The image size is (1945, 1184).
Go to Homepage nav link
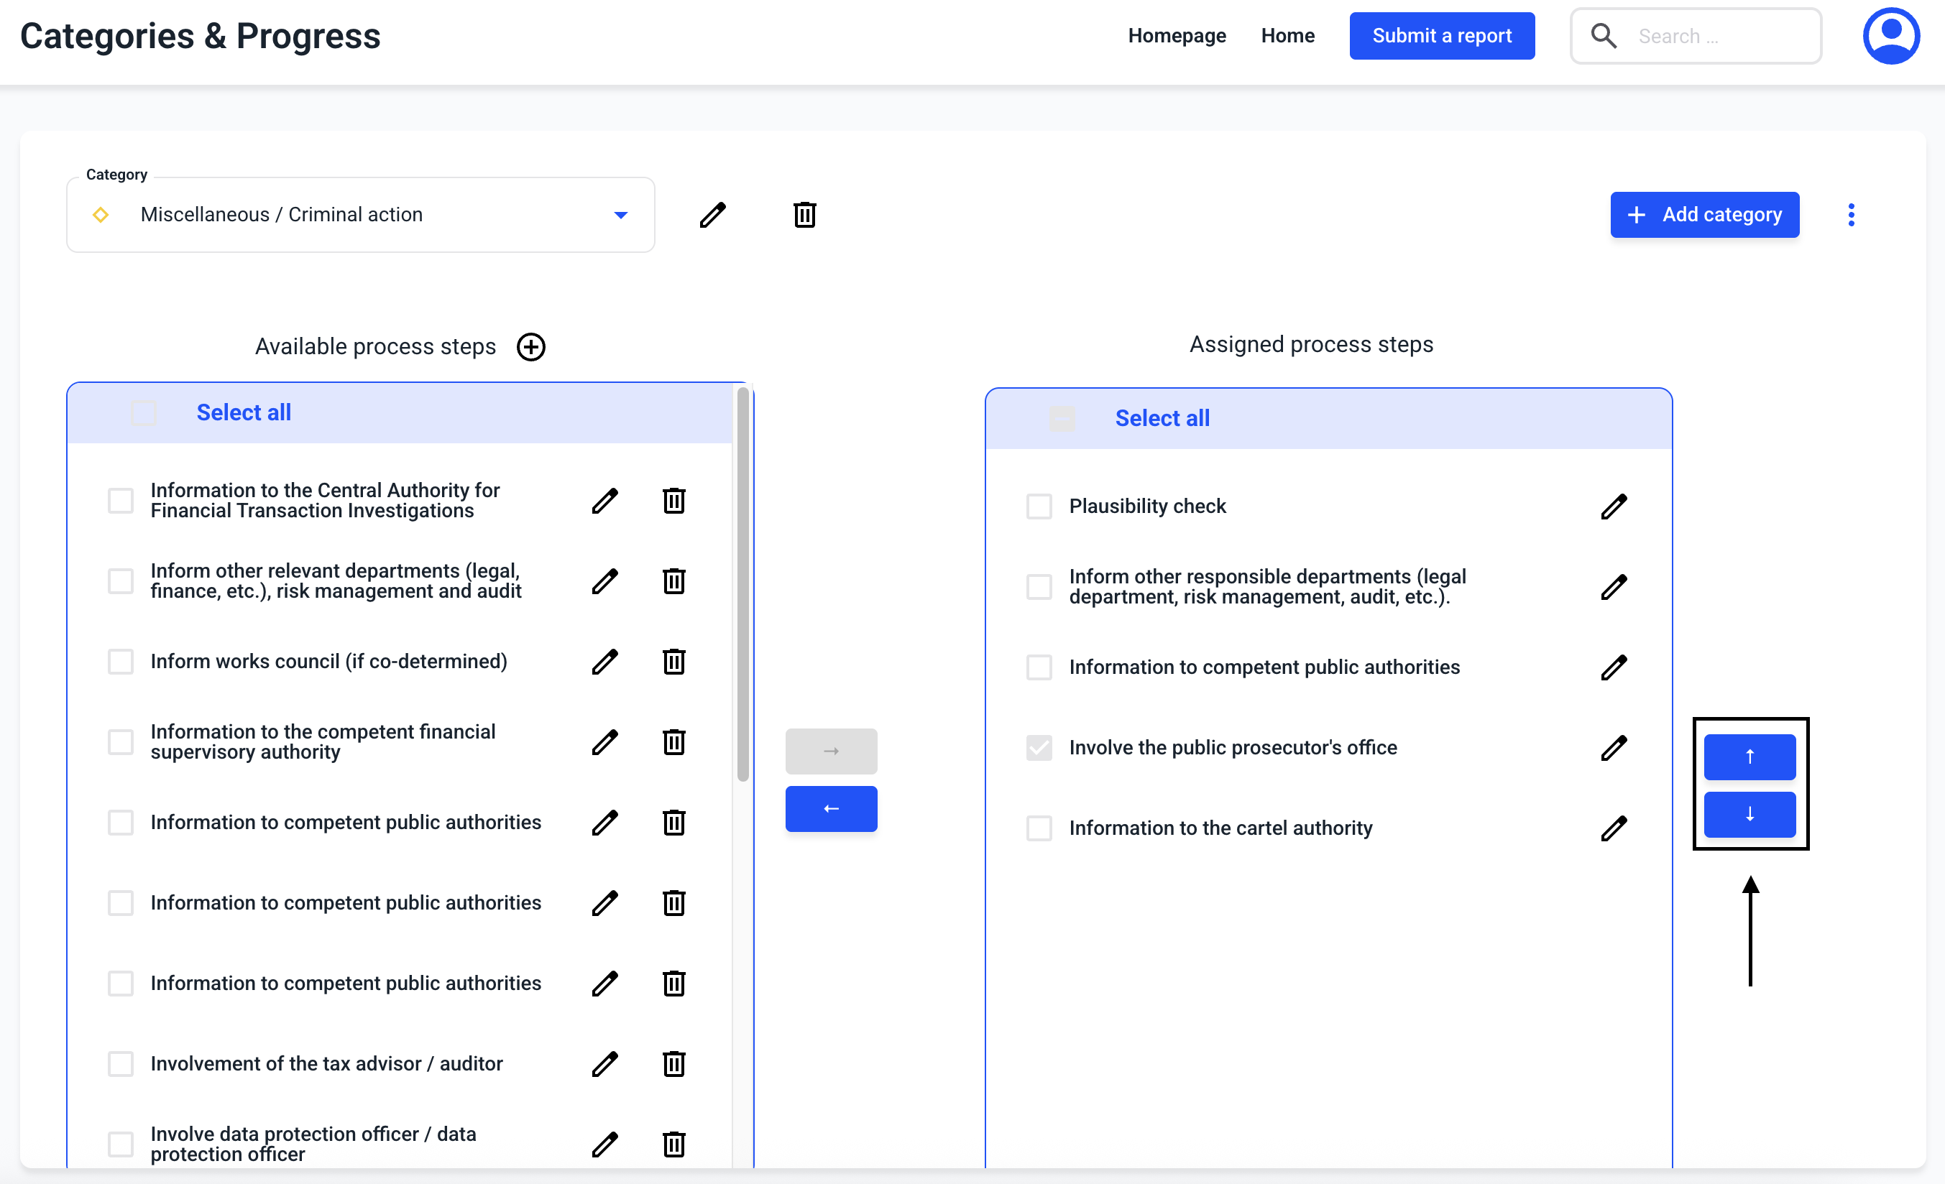[1176, 35]
